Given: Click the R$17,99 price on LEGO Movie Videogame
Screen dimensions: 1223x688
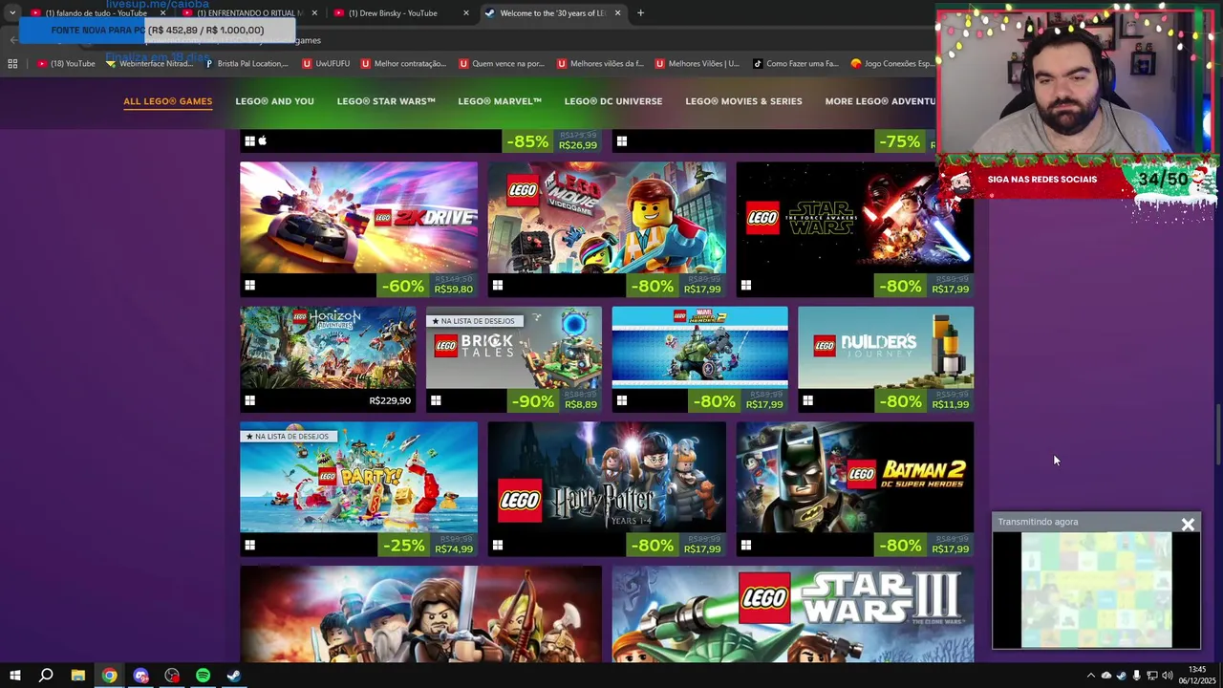Looking at the screenshot, I should pos(702,290).
